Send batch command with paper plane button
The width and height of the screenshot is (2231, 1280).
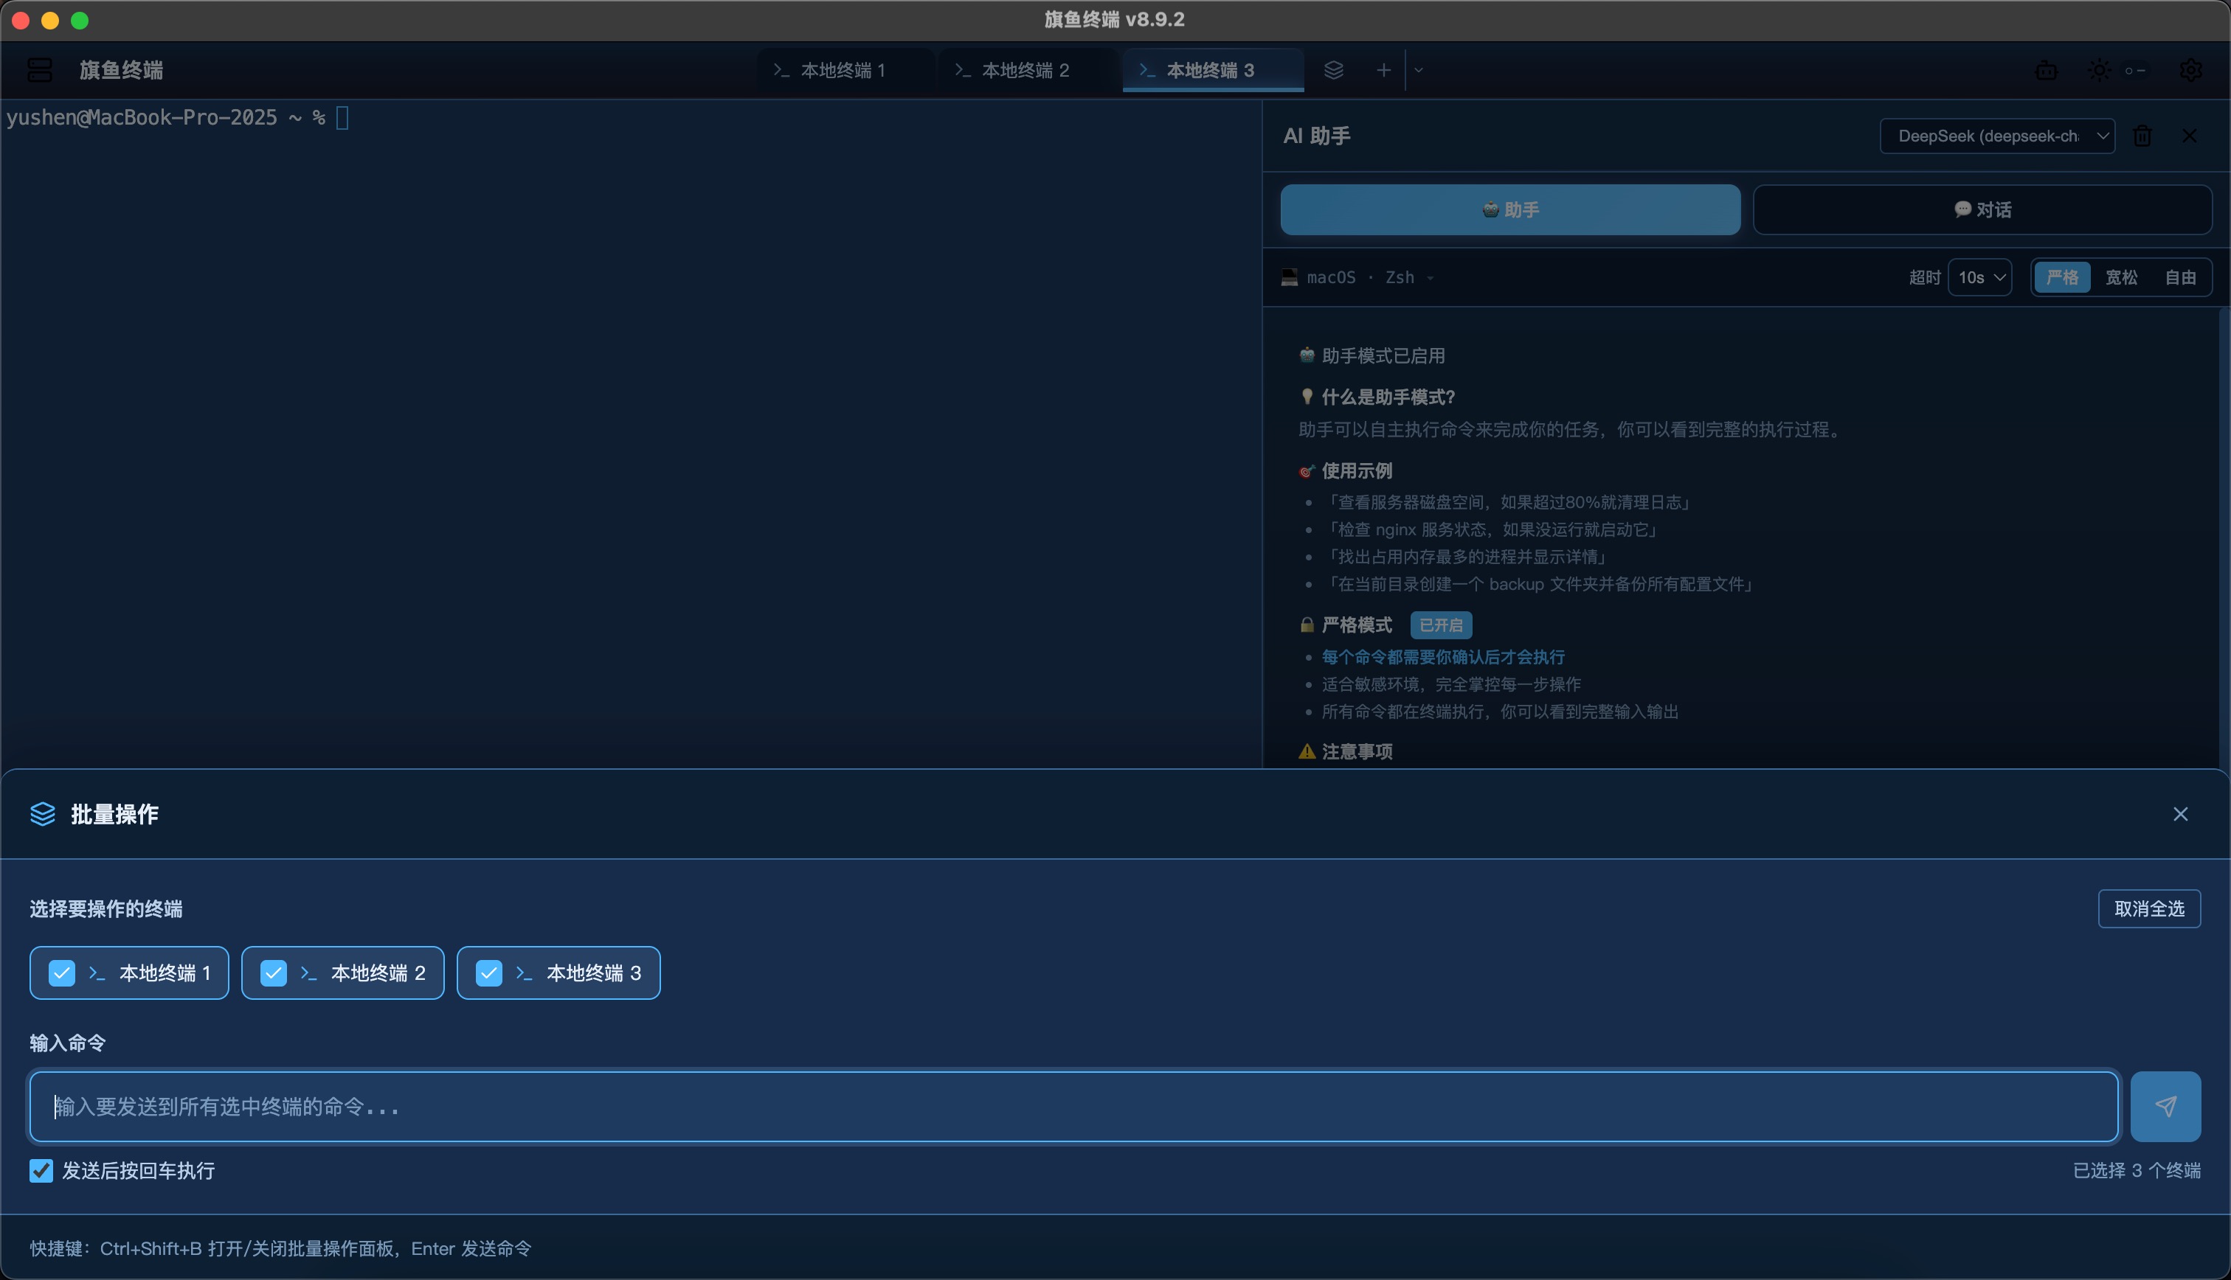[2165, 1106]
